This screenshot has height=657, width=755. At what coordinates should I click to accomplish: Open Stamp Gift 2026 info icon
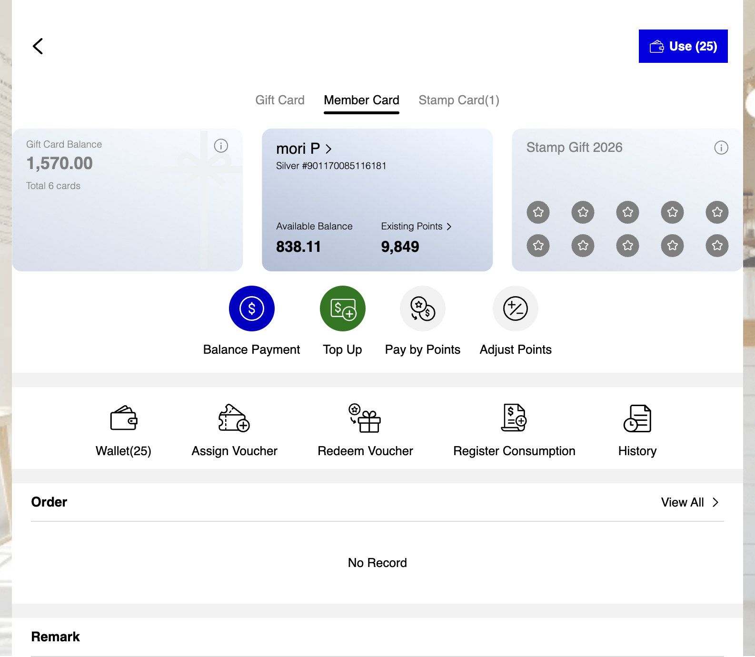point(721,148)
